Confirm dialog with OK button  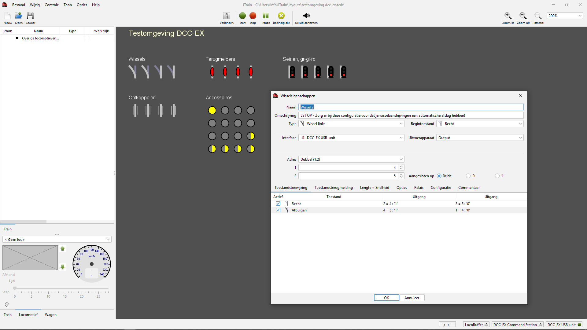pyautogui.click(x=386, y=298)
